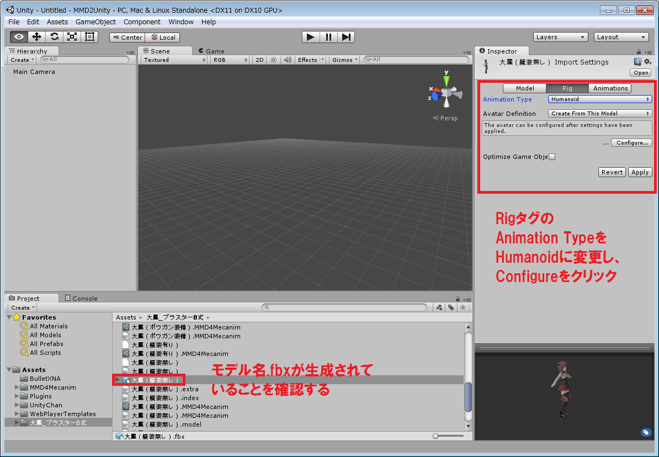Select the Rect transform tool
Viewport: 659px width, 457px height.
point(89,37)
